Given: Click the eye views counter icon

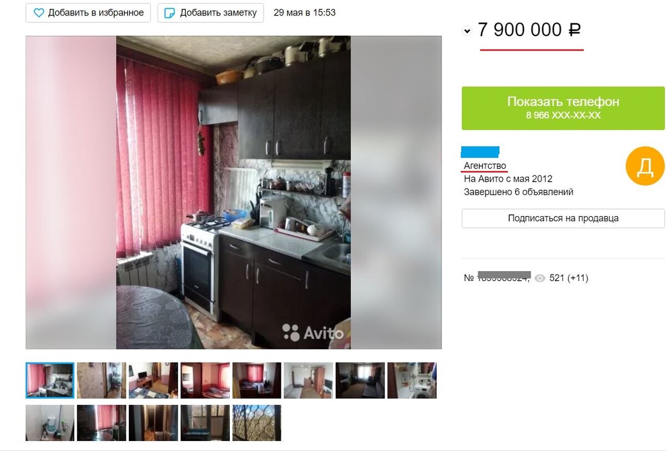Looking at the screenshot, I should 540,278.
